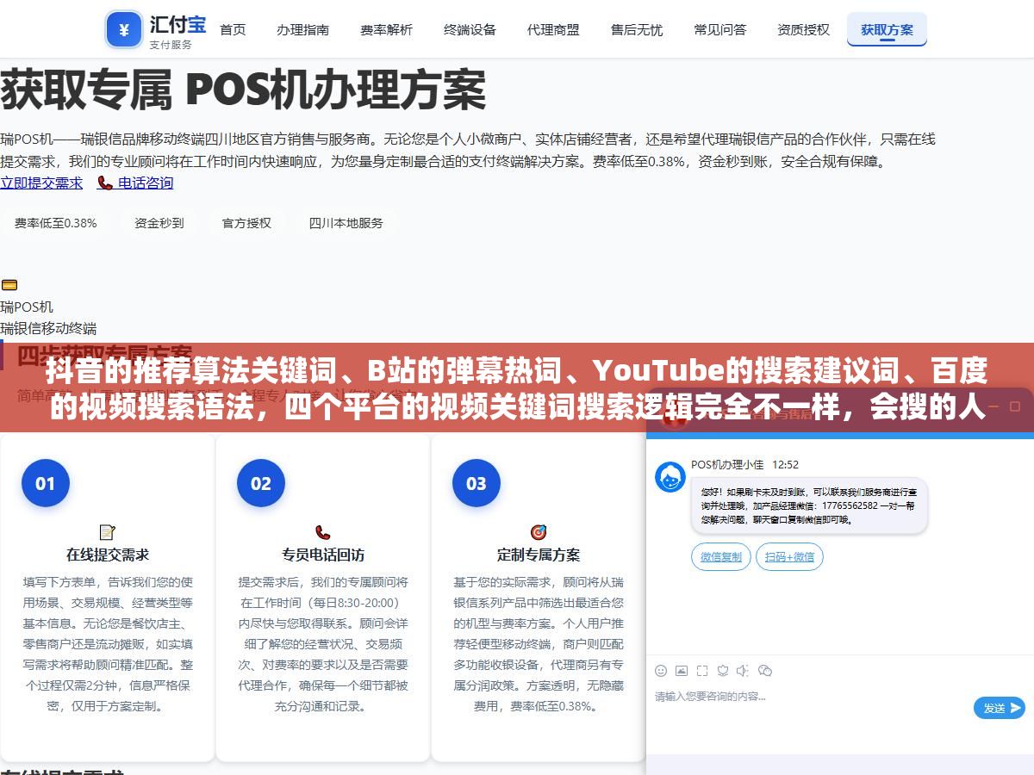Click the notepad icon above 在线提交需求
The width and height of the screenshot is (1034, 775).
pyautogui.click(x=107, y=532)
